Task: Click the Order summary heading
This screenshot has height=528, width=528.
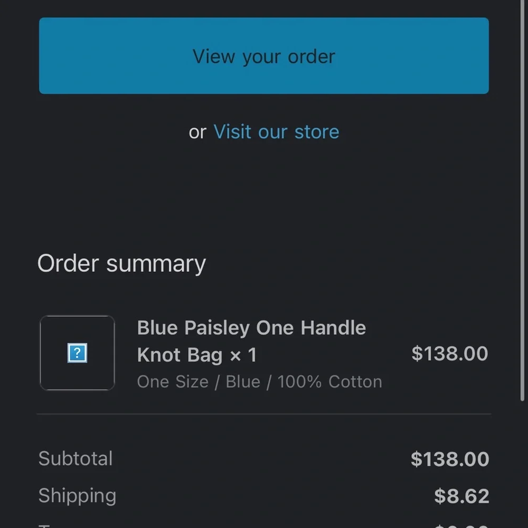Action: click(x=121, y=263)
